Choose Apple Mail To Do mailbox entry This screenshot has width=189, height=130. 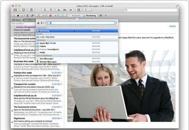(x=77, y=43)
